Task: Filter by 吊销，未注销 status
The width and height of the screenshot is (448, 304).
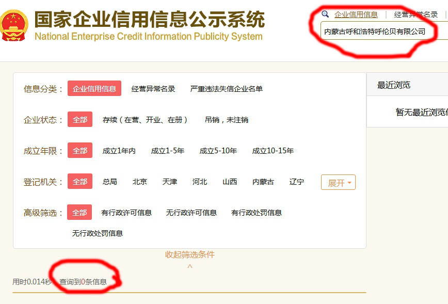Action: click(227, 119)
